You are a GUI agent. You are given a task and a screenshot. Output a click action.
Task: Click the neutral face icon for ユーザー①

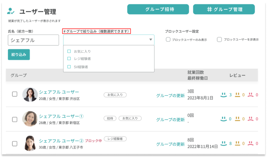tap(237, 119)
